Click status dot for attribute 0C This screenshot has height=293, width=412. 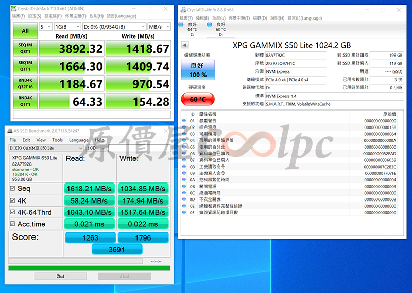pos(184,193)
